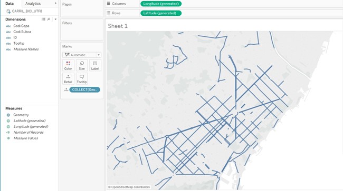Screen dimensions: 343x191
Task: Click the COLLECT(Geometry) pill in Marks
Action: [x=84, y=89]
